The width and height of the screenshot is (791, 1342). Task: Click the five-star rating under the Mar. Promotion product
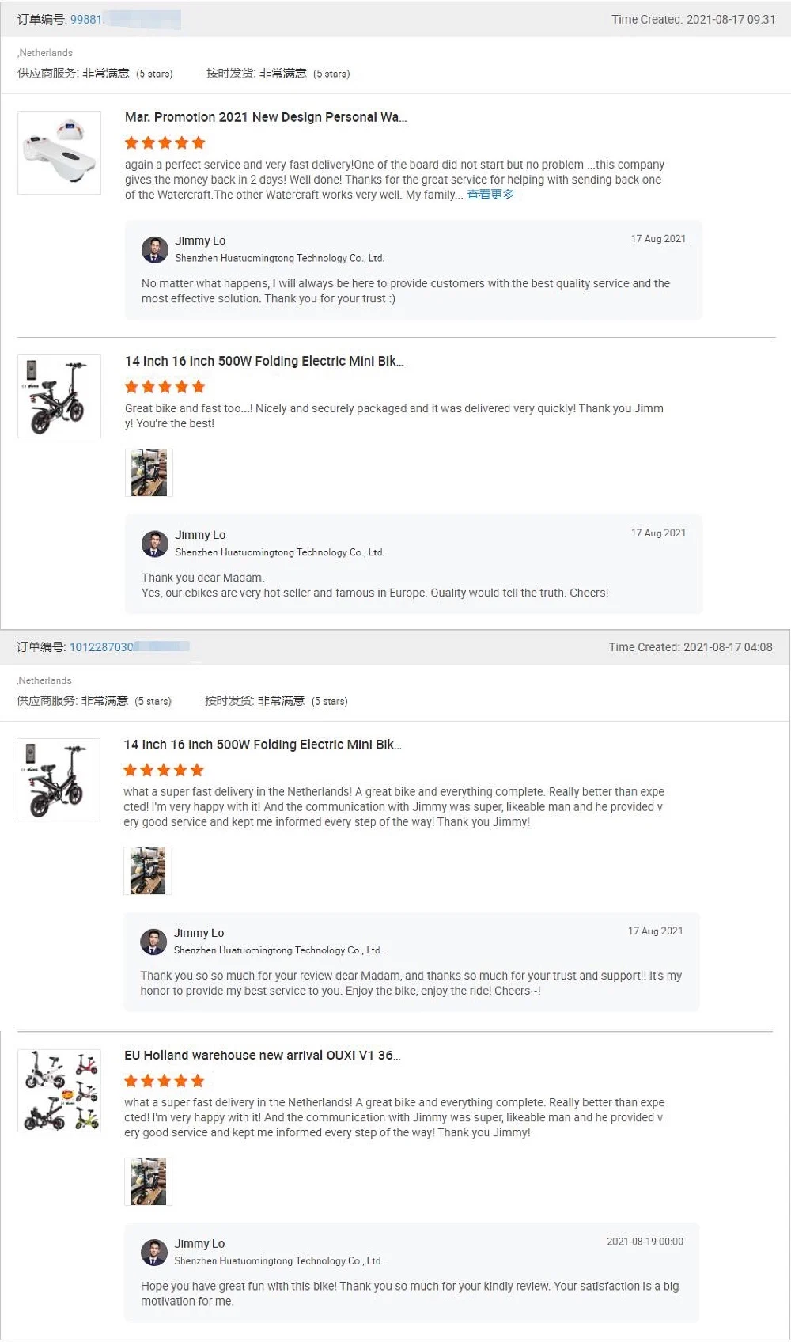(165, 143)
